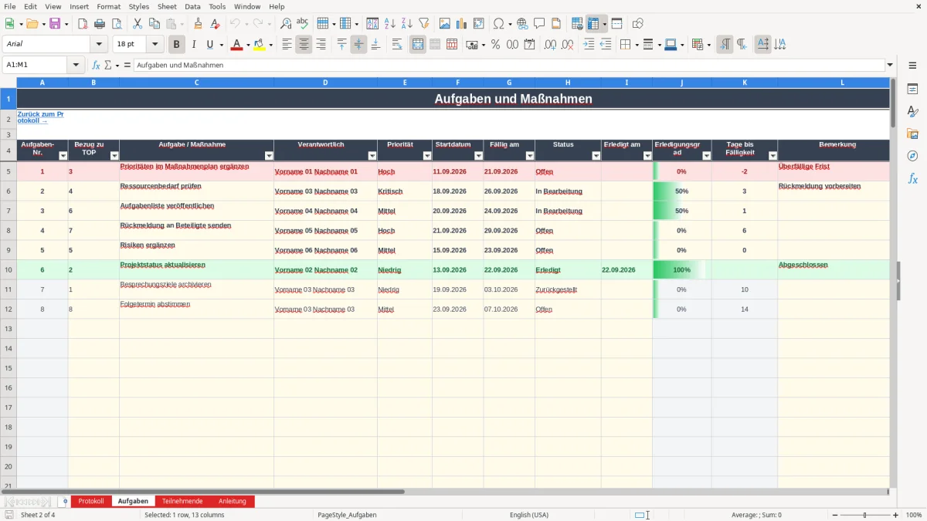927x521 pixels.
Task: Run the spelling check tool
Action: [303, 24]
